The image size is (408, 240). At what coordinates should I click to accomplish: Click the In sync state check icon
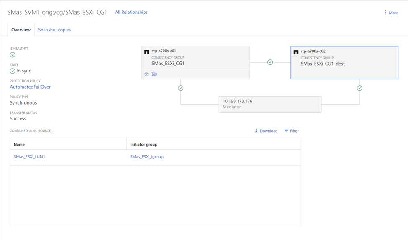[x=13, y=71]
